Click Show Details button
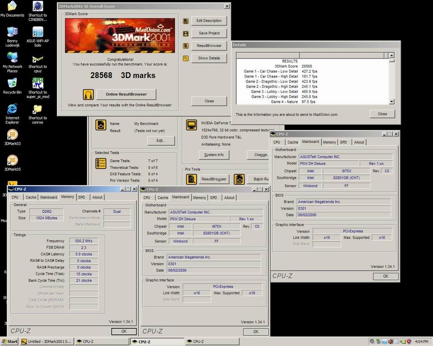 click(x=209, y=58)
